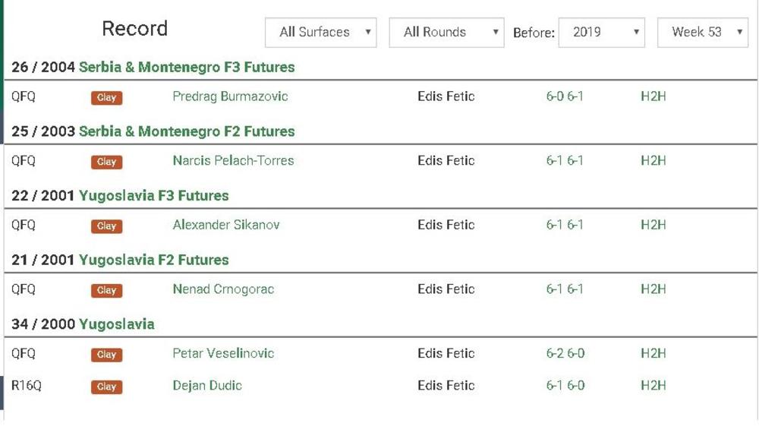Open Serbia & Montenegro F2 Futures tournament link

(187, 131)
